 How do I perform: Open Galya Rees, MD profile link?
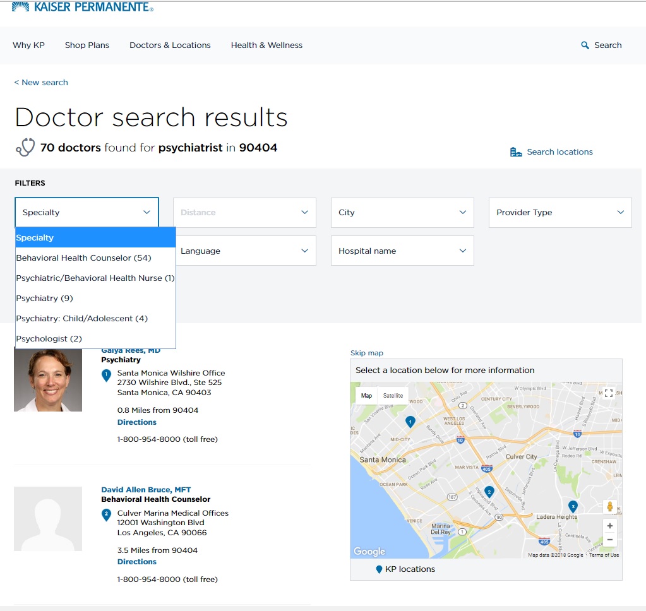click(x=131, y=351)
